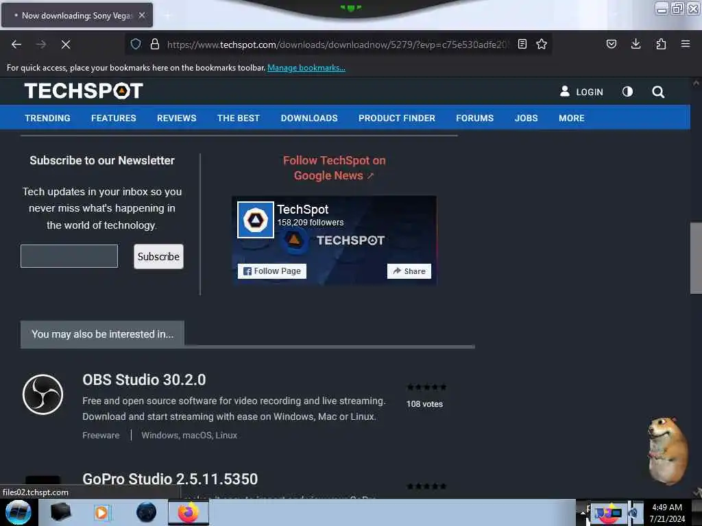The width and height of the screenshot is (702, 526).
Task: Open a new tab with the plus button
Action: click(167, 16)
